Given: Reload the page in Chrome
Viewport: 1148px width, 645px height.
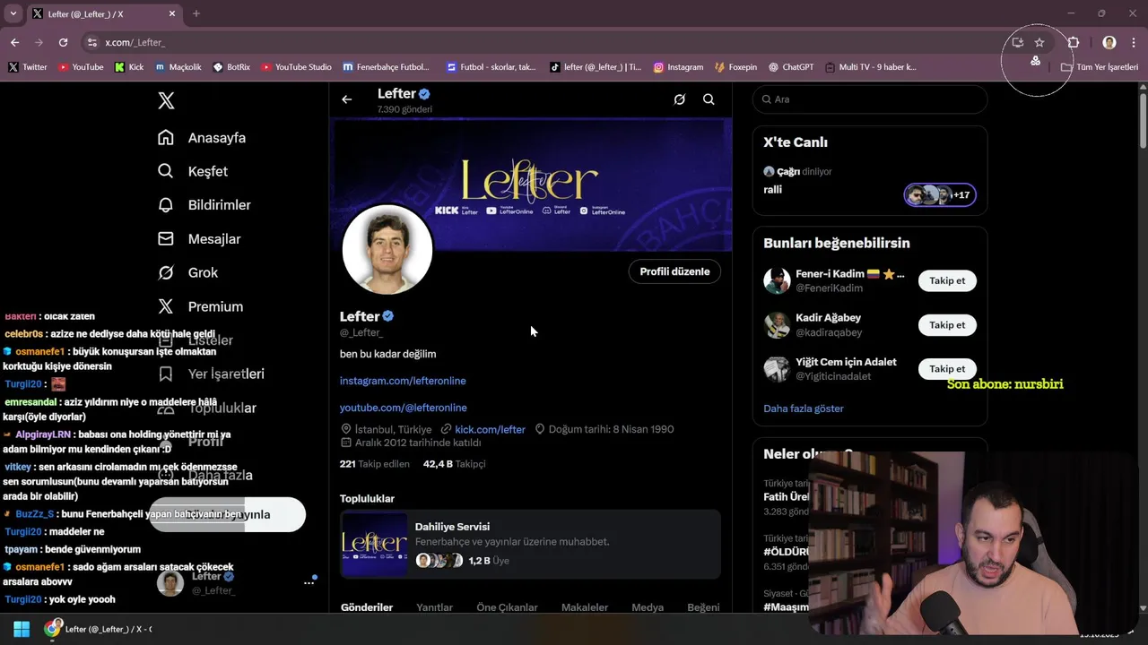Looking at the screenshot, I should click(63, 42).
